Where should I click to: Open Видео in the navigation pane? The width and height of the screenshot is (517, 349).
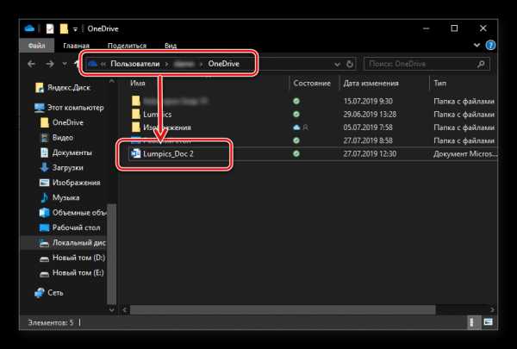(63, 138)
